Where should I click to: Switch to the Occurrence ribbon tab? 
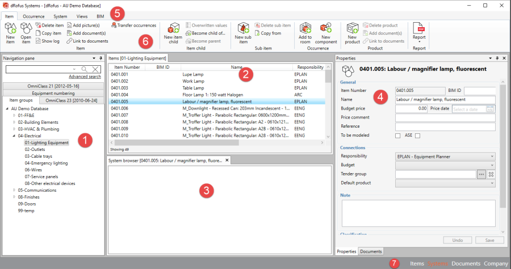coord(33,17)
